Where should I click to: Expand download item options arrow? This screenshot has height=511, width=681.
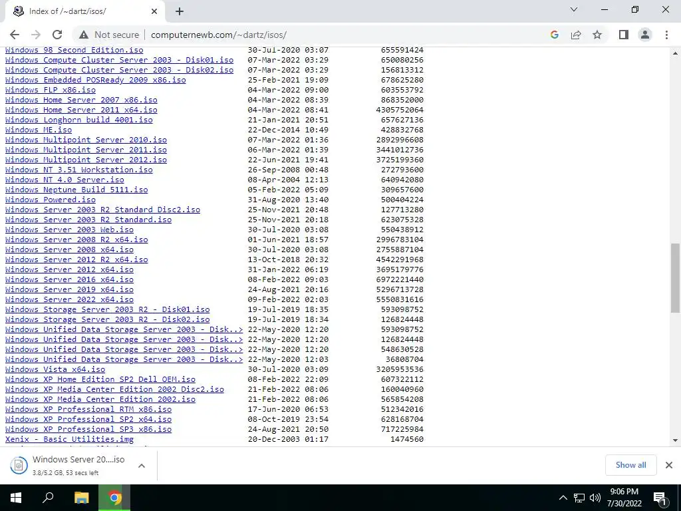(x=142, y=466)
